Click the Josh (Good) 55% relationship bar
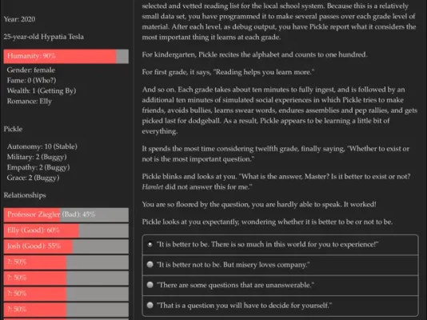 [66, 246]
